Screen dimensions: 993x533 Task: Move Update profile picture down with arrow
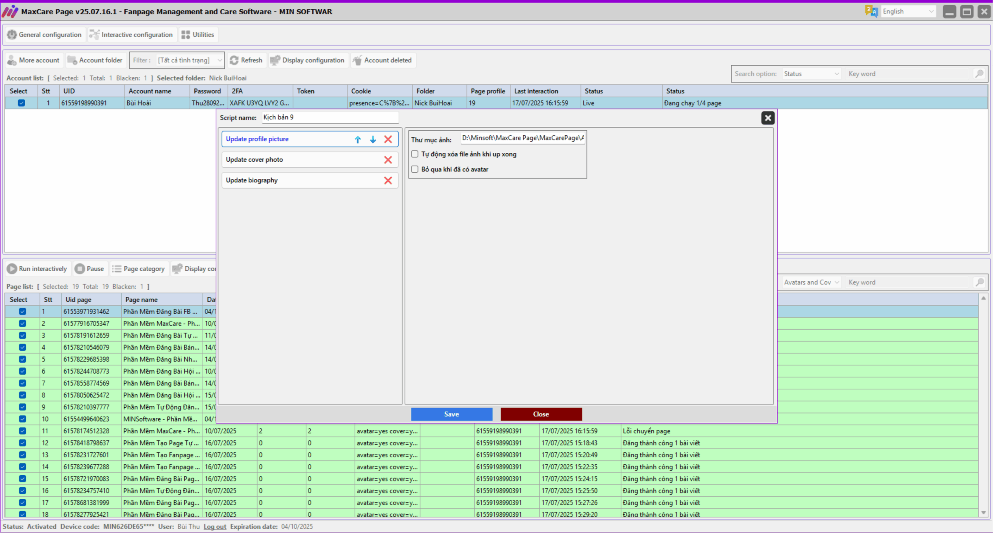(372, 139)
